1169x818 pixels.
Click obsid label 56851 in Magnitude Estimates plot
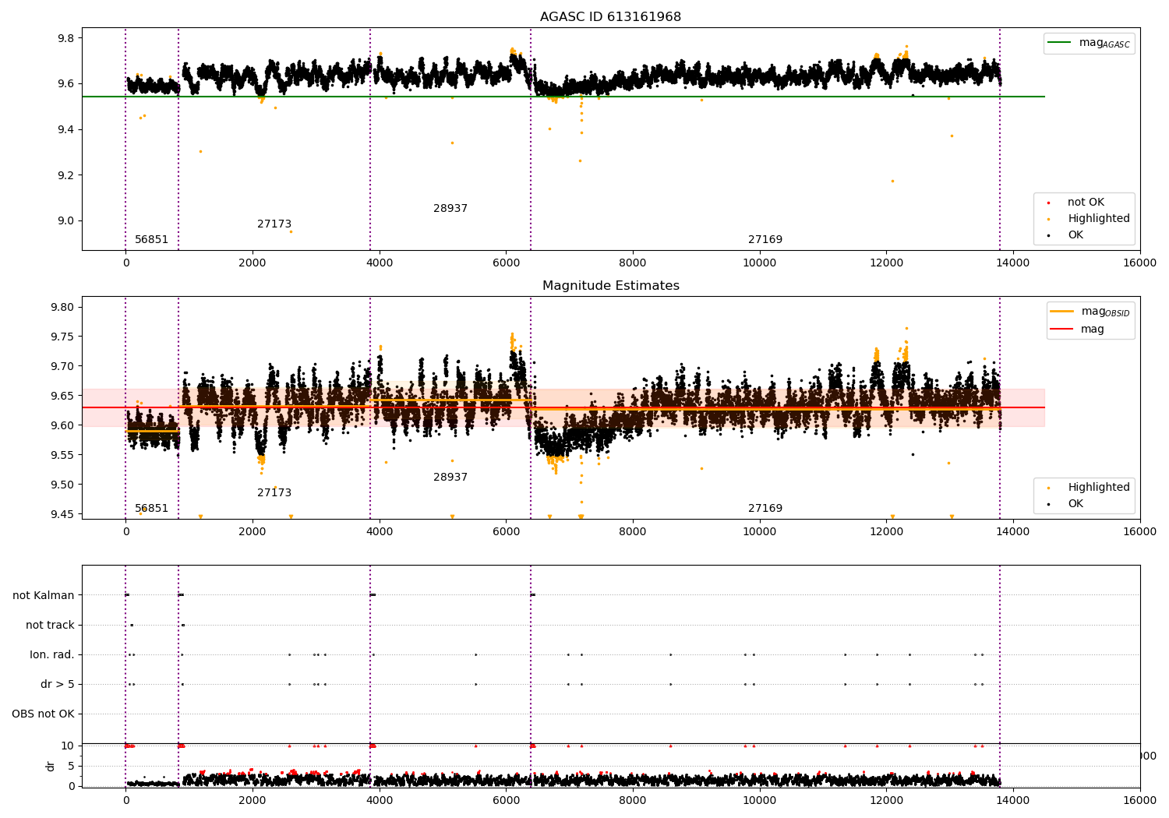[x=151, y=509]
